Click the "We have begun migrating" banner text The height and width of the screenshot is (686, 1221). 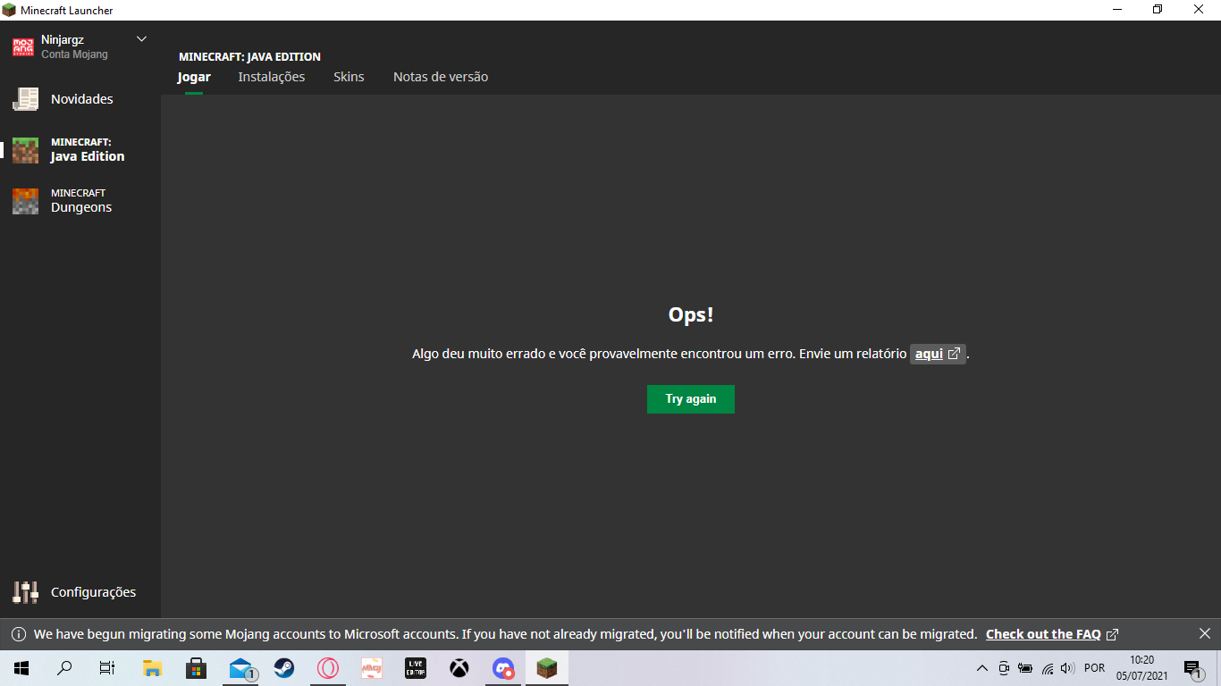click(x=505, y=634)
